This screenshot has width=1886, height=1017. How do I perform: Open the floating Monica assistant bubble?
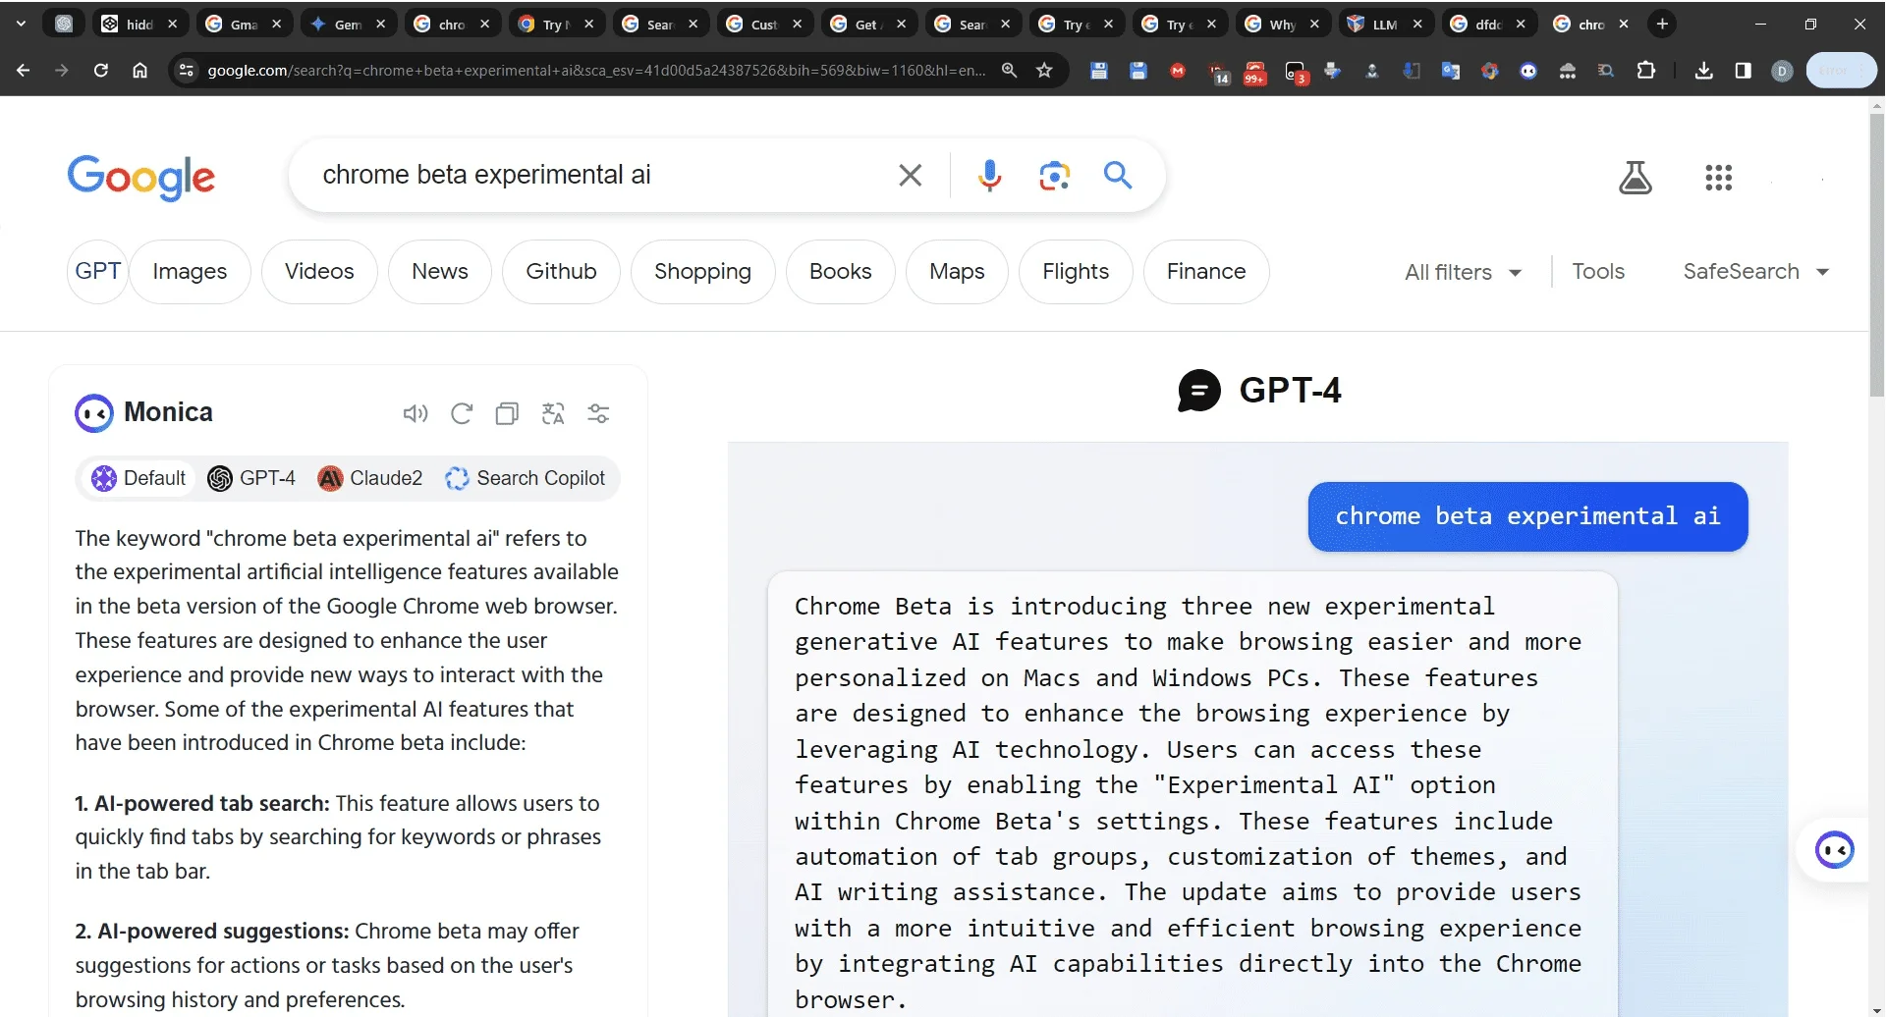(x=1834, y=850)
